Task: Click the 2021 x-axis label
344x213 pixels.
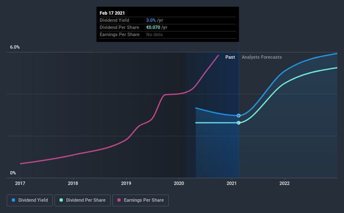Action: pyautogui.click(x=232, y=183)
